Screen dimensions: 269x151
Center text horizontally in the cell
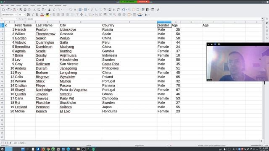[x=58, y=15]
